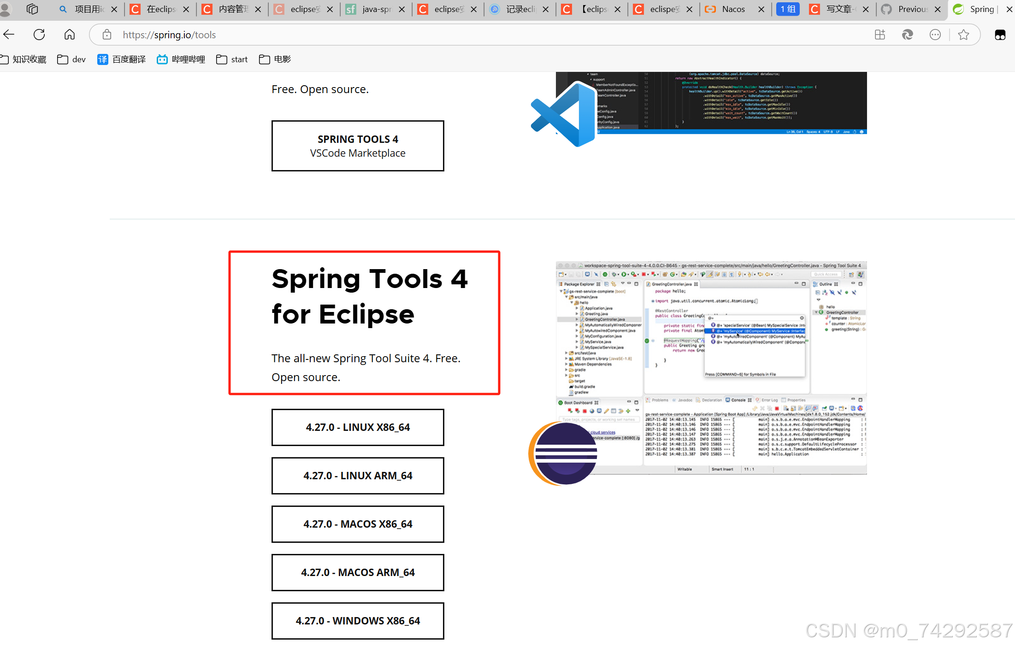Close the Previous GitHub tab
The width and height of the screenshot is (1015, 647).
pos(938,9)
